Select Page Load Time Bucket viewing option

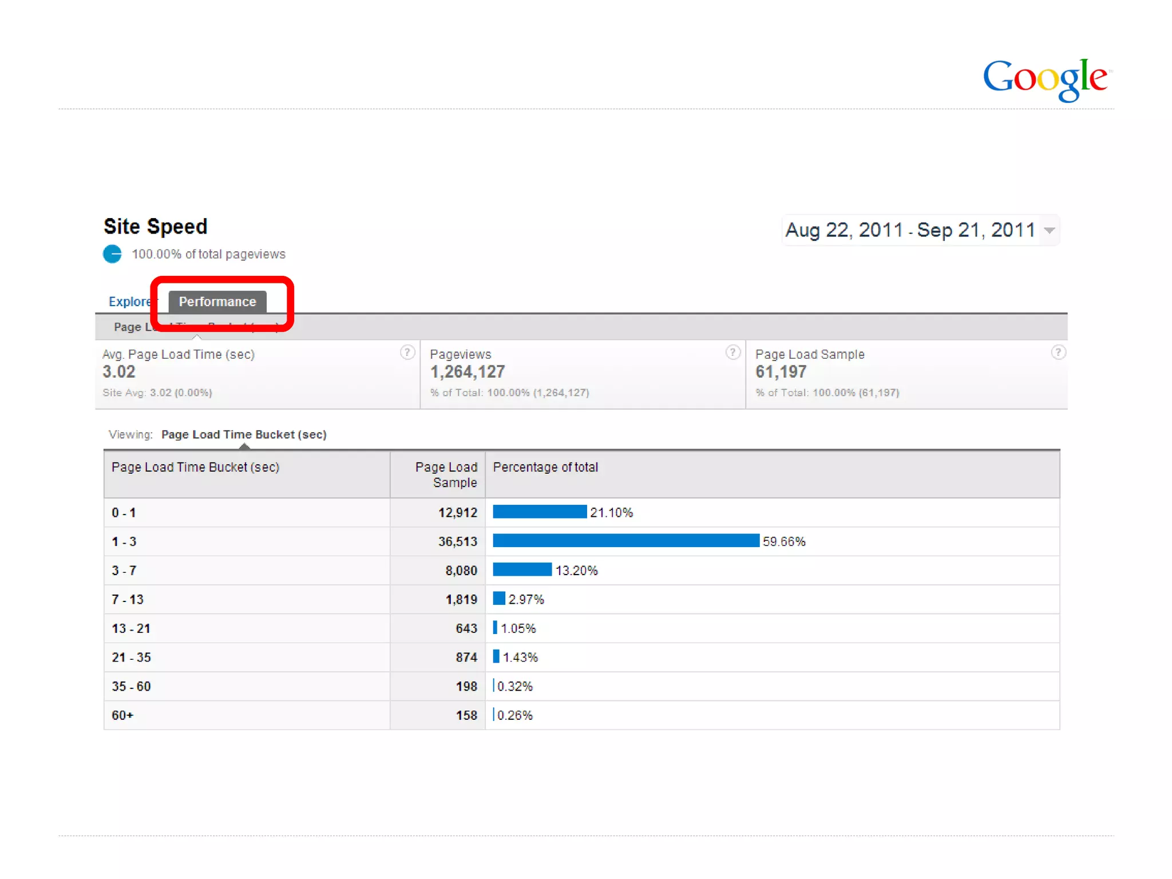244,434
